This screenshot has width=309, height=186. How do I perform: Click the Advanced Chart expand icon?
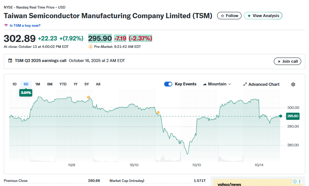245,84
